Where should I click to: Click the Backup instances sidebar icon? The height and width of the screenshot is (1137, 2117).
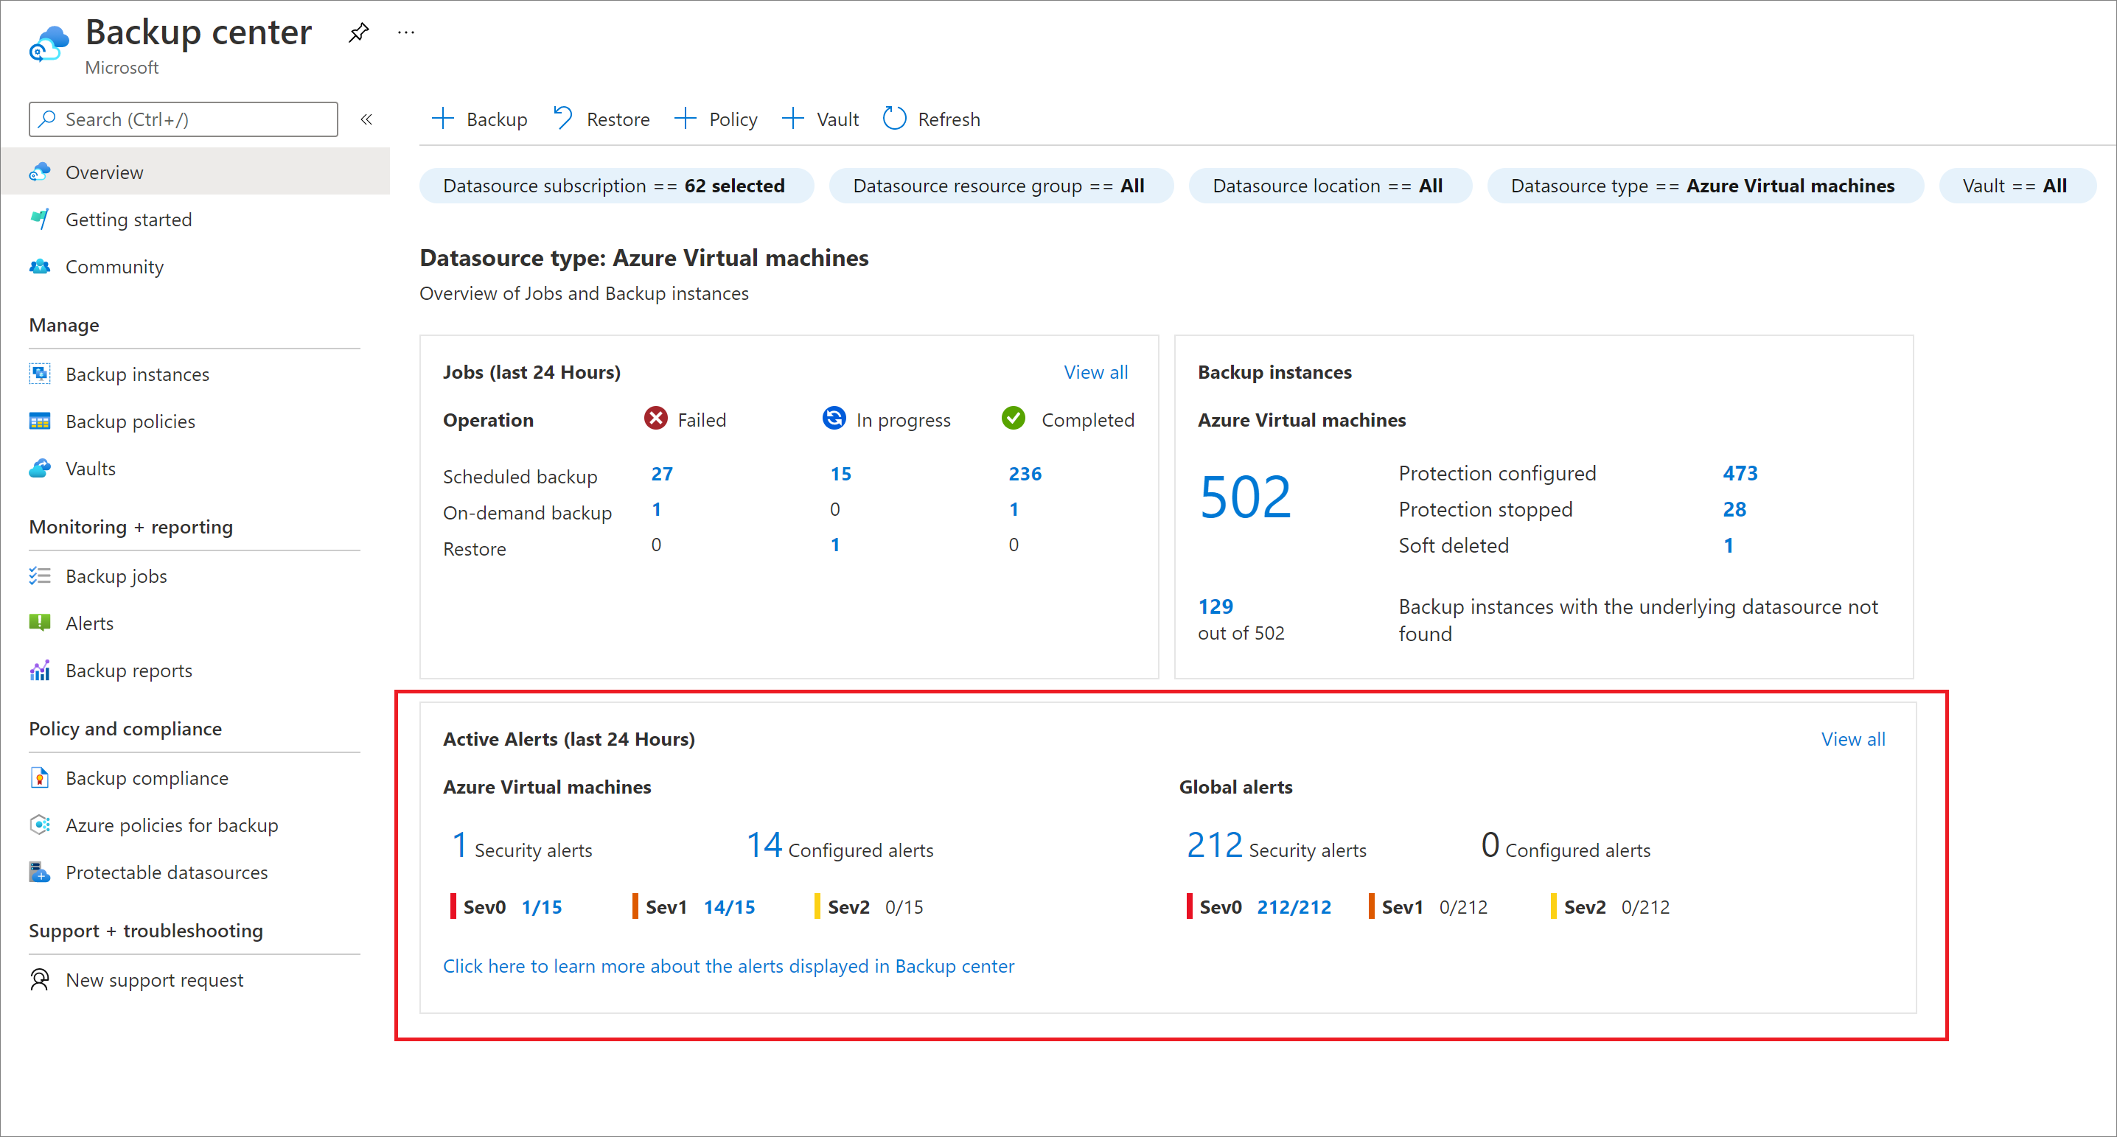click(x=41, y=372)
